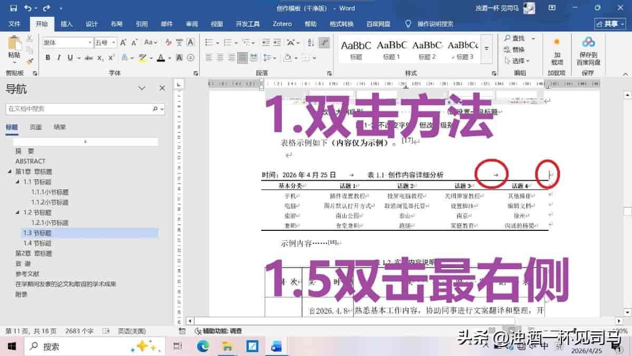The image size is (632, 356).
Task: Apply strikethrough to text
Action: click(x=88, y=58)
